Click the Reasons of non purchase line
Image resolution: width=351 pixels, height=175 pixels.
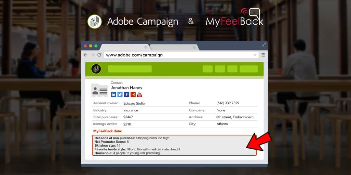[x=132, y=138]
